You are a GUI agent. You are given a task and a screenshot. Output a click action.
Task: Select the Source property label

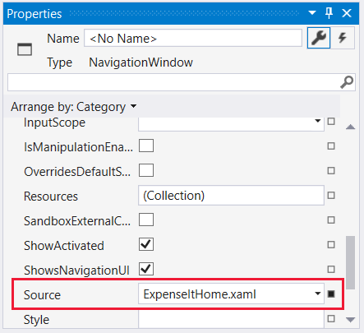(x=42, y=295)
